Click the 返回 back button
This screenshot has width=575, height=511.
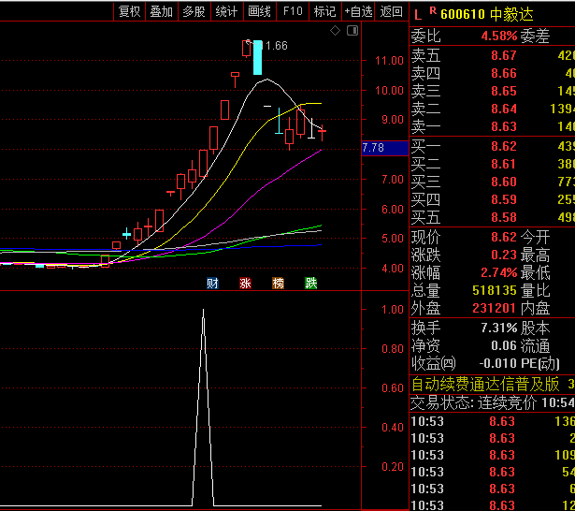pos(392,11)
